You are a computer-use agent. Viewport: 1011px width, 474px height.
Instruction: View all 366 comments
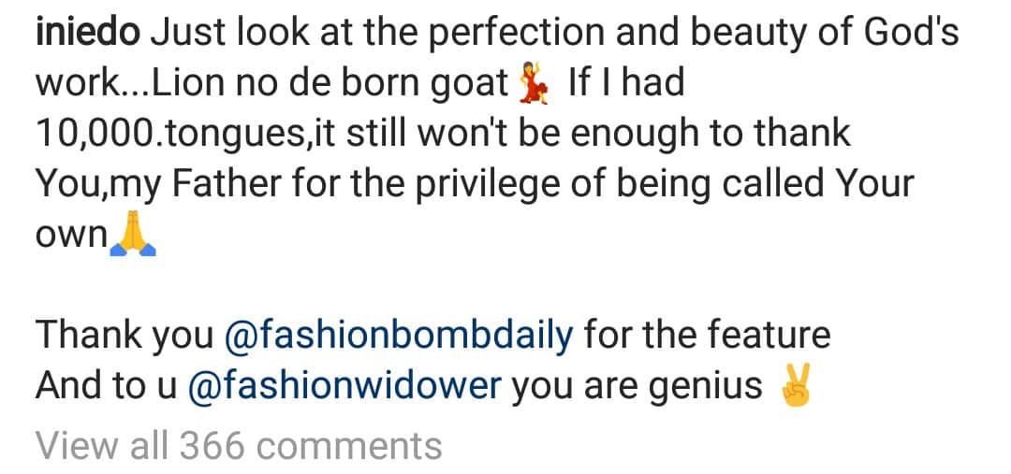click(239, 446)
